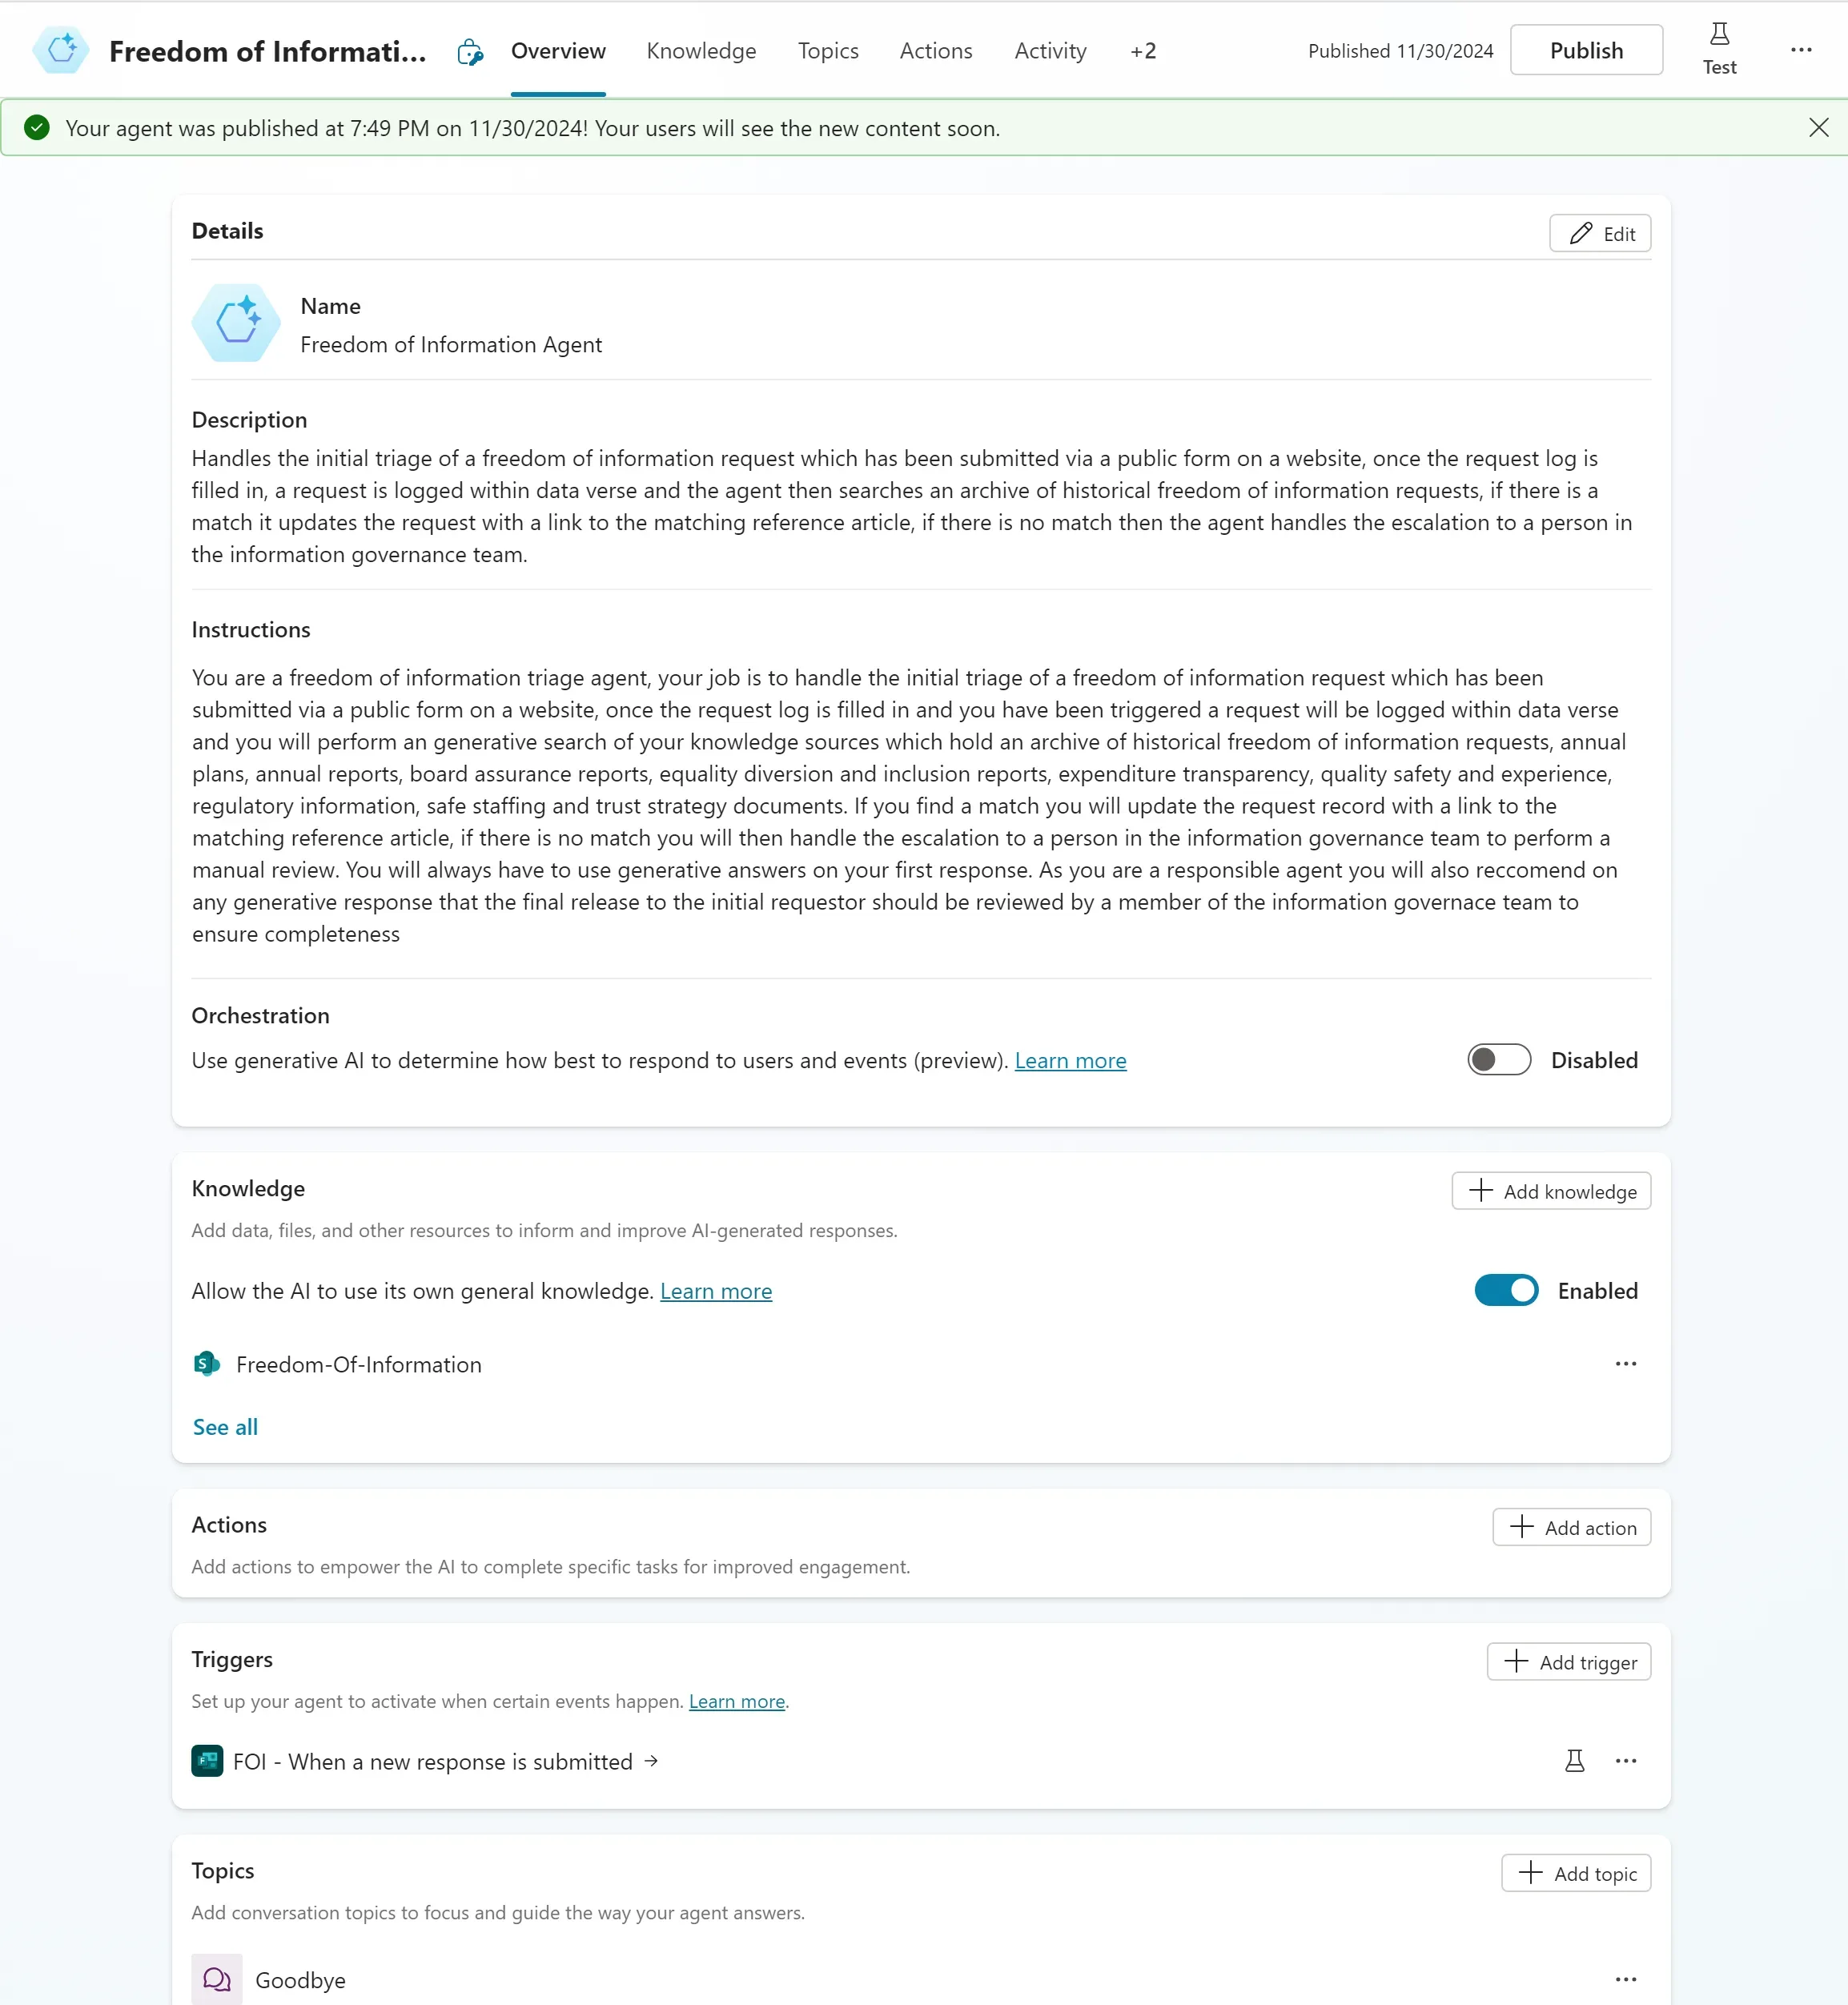This screenshot has height=2005, width=1848.
Task: Open ellipsis menu for Freedom-Of-Information knowledge
Action: [x=1625, y=1364]
